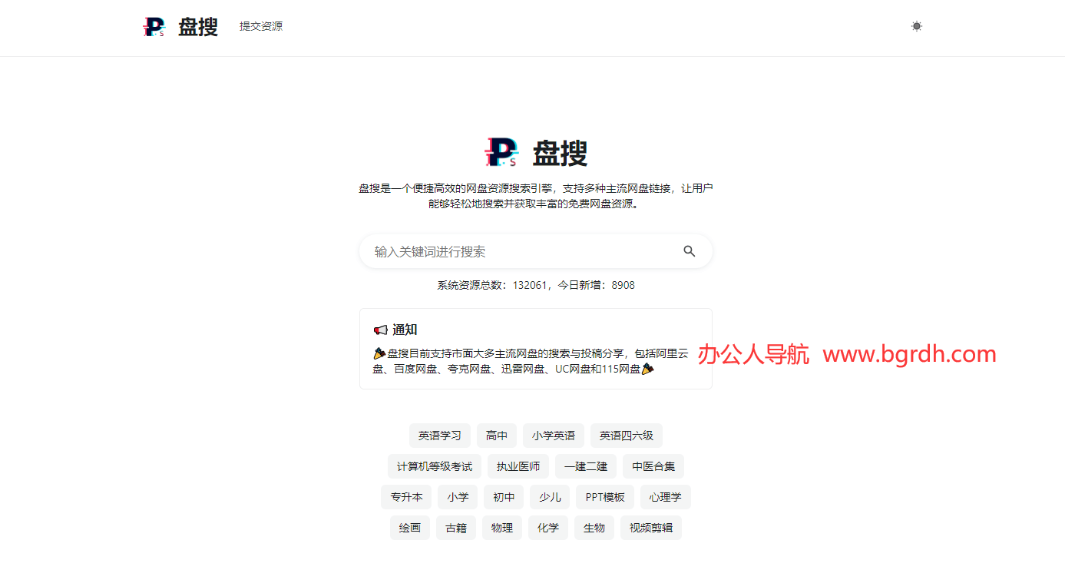The height and width of the screenshot is (570, 1065).
Task: Open the 提交资源 page
Action: (260, 25)
